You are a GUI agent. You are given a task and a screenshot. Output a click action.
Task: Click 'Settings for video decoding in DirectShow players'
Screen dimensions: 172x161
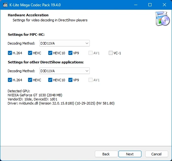pos(50,20)
